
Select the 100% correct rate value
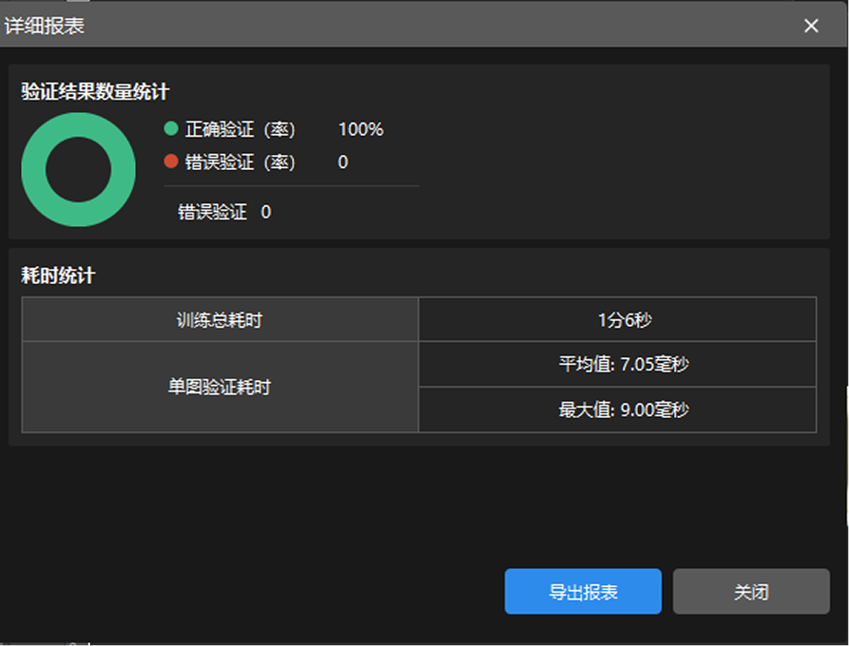[360, 129]
